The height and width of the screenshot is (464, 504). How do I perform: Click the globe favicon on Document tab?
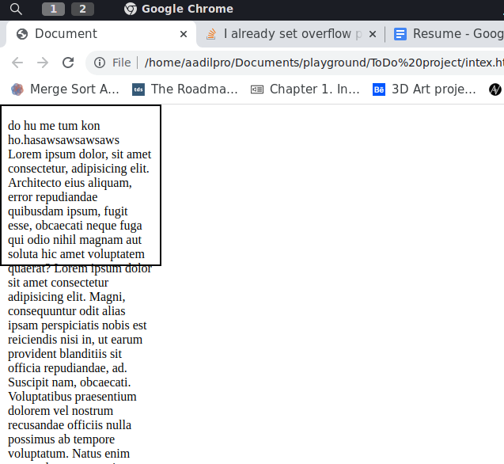[x=22, y=34]
